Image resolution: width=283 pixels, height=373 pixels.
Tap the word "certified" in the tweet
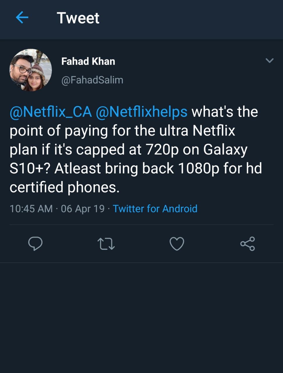click(x=36, y=187)
